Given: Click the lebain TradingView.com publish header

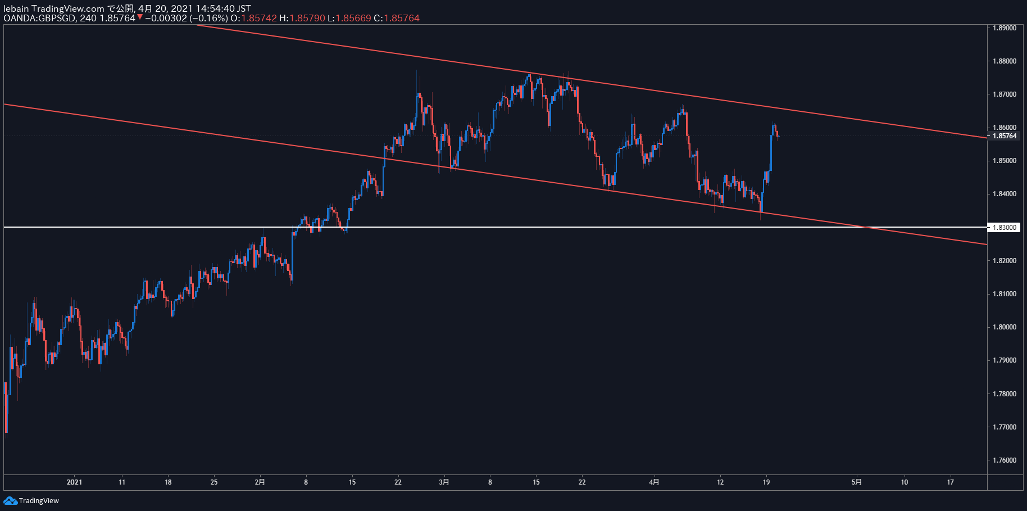Looking at the screenshot, I should pos(127,8).
